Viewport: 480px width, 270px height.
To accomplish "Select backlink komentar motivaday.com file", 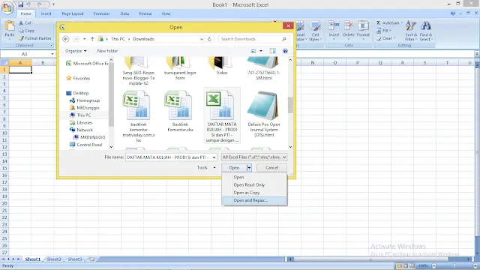I will (x=138, y=116).
